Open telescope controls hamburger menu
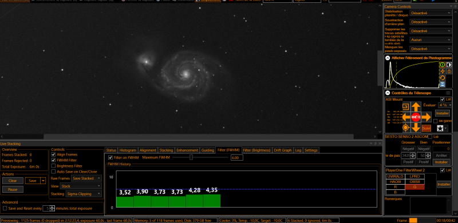This screenshot has width=458, height=223. [x=448, y=93]
